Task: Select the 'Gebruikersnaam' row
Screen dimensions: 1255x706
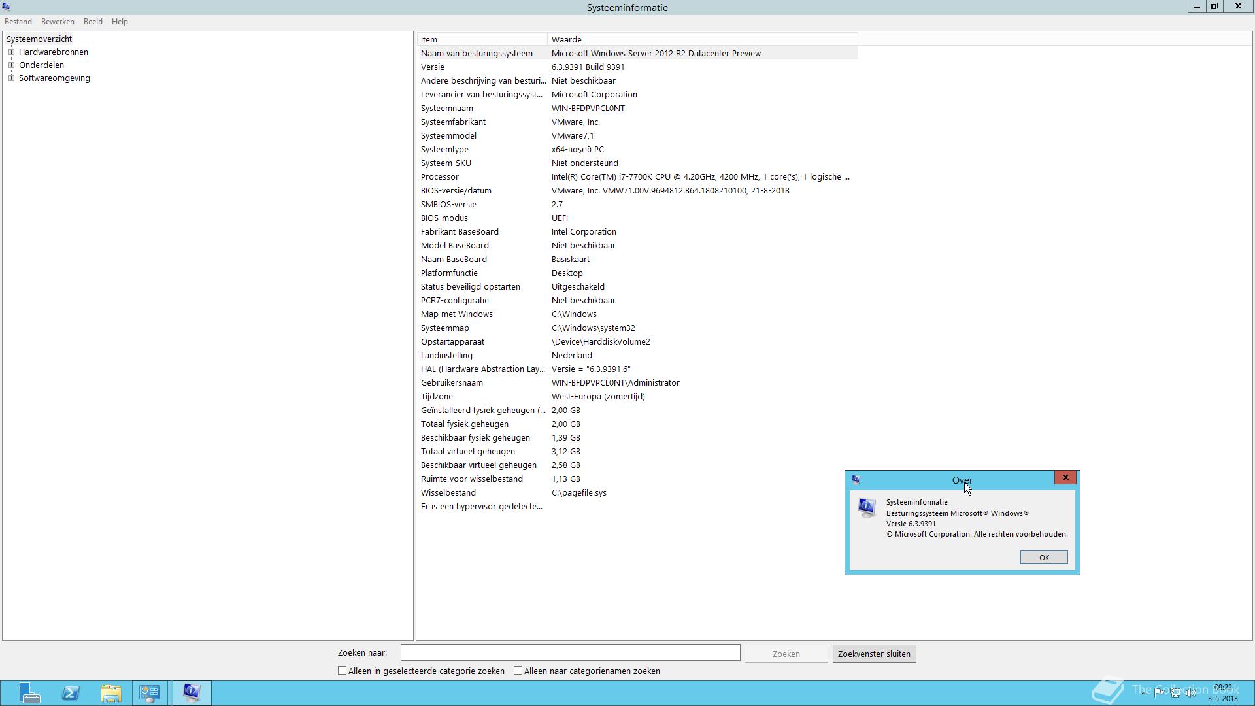Action: (x=637, y=382)
